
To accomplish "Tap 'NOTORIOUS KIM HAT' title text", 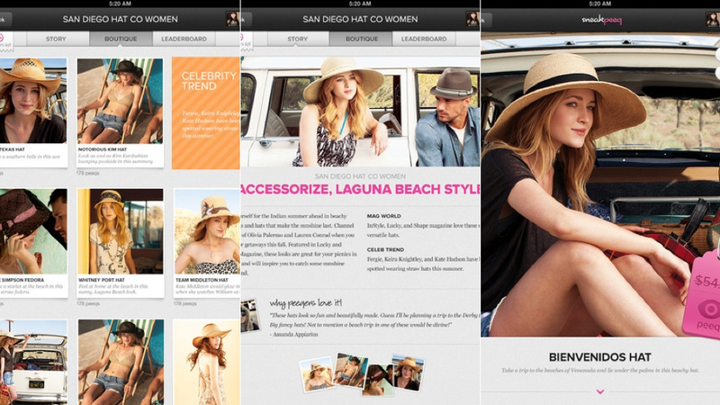I will (x=103, y=149).
